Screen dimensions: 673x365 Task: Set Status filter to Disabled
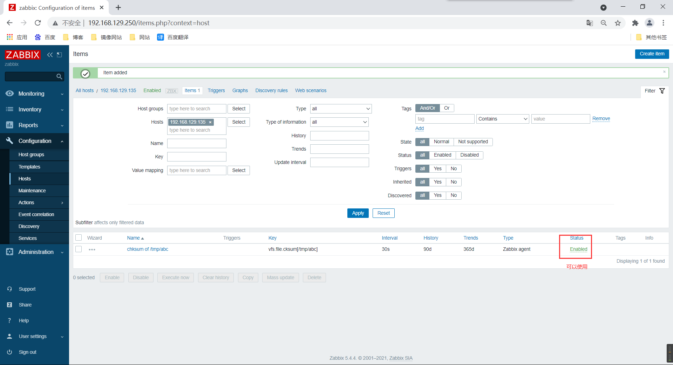point(469,155)
